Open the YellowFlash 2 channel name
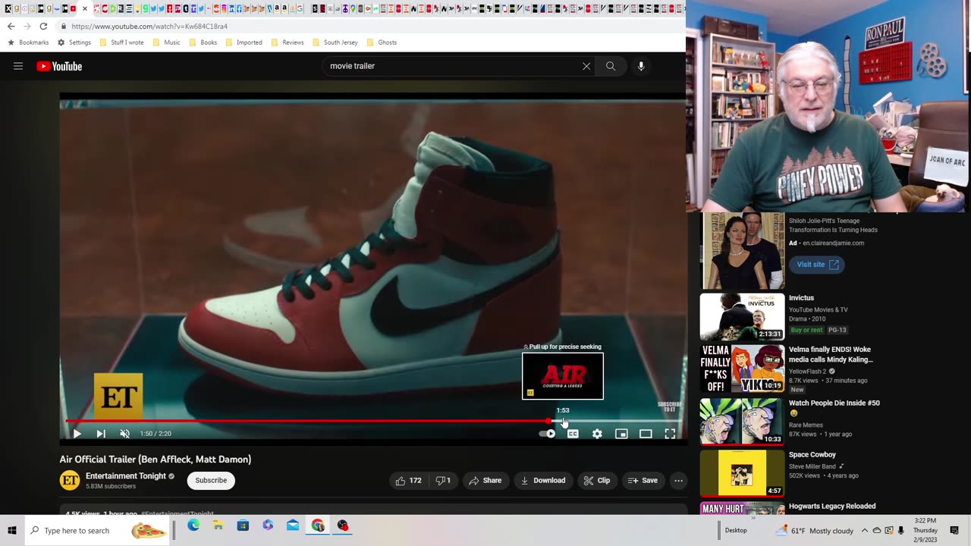Screen dimensions: 971x546 (807, 372)
